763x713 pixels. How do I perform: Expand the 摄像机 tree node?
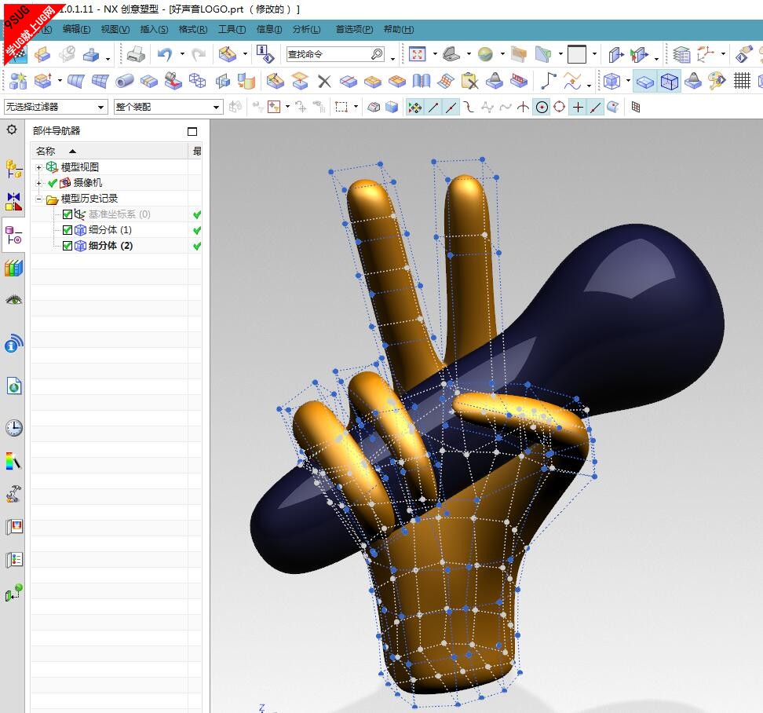click(x=39, y=184)
